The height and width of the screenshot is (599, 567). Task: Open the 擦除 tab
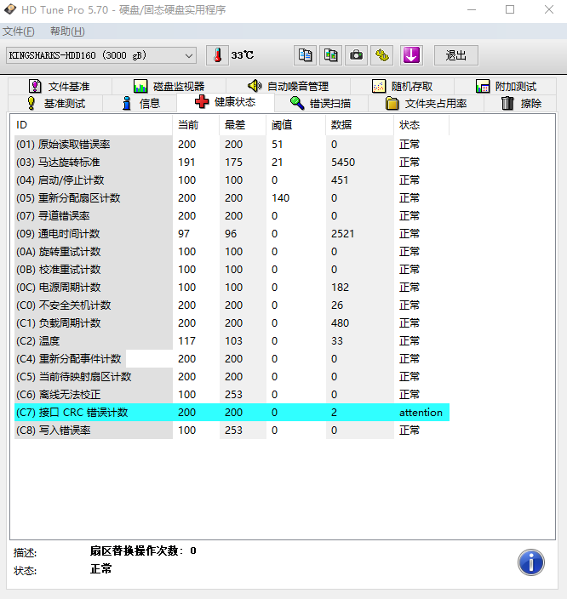point(521,103)
